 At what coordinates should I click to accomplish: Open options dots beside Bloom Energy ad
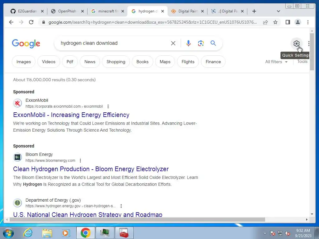[80, 161]
